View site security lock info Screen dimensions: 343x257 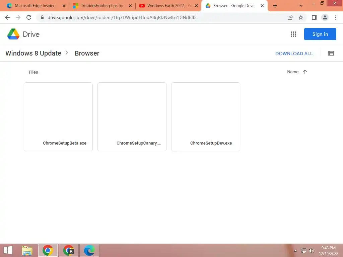[x=42, y=17]
